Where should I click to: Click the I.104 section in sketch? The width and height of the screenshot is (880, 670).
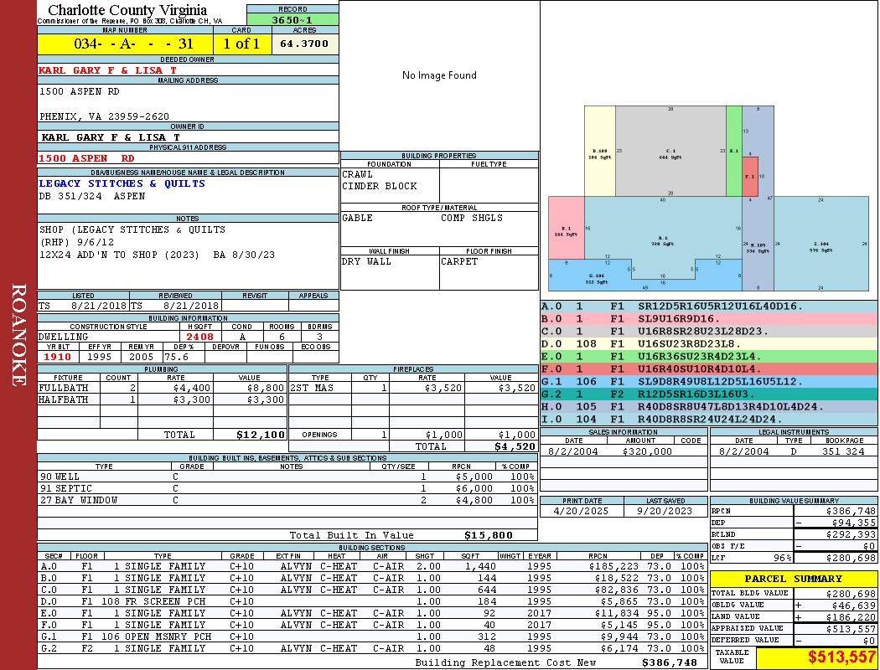pyautogui.click(x=821, y=244)
